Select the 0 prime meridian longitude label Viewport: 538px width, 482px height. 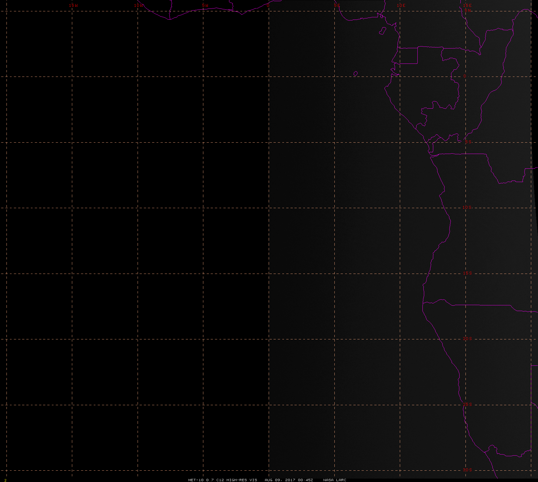[268, 5]
